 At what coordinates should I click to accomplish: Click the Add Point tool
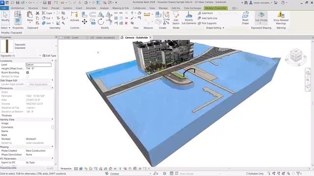205,13
